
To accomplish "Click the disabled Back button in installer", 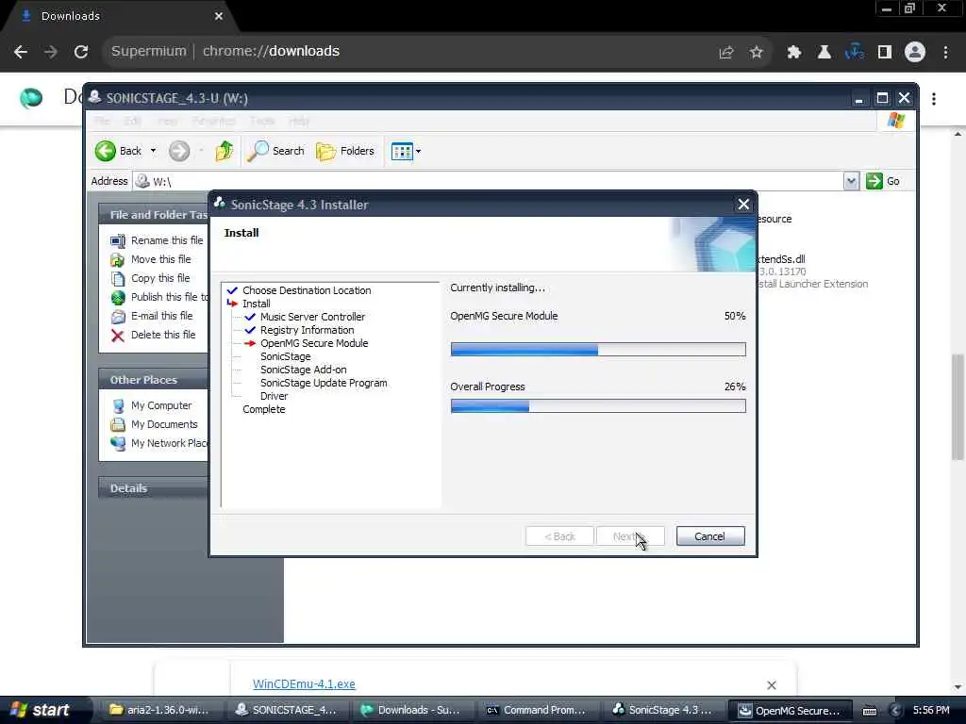I will (559, 536).
